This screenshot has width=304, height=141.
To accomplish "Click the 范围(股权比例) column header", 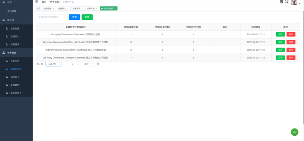I will tap(193, 27).
